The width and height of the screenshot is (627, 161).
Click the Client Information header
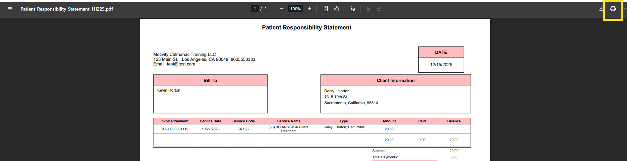[x=395, y=80]
